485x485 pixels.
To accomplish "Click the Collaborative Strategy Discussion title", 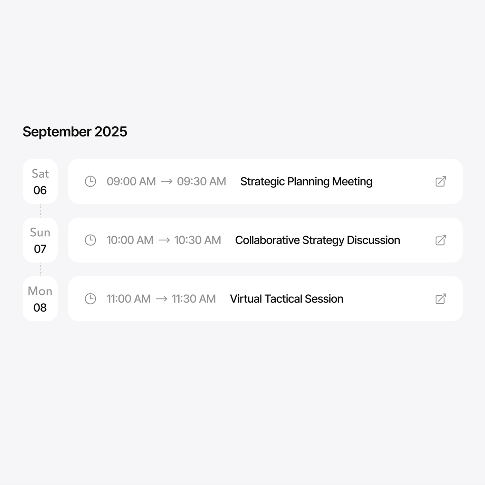I will 317,240.
